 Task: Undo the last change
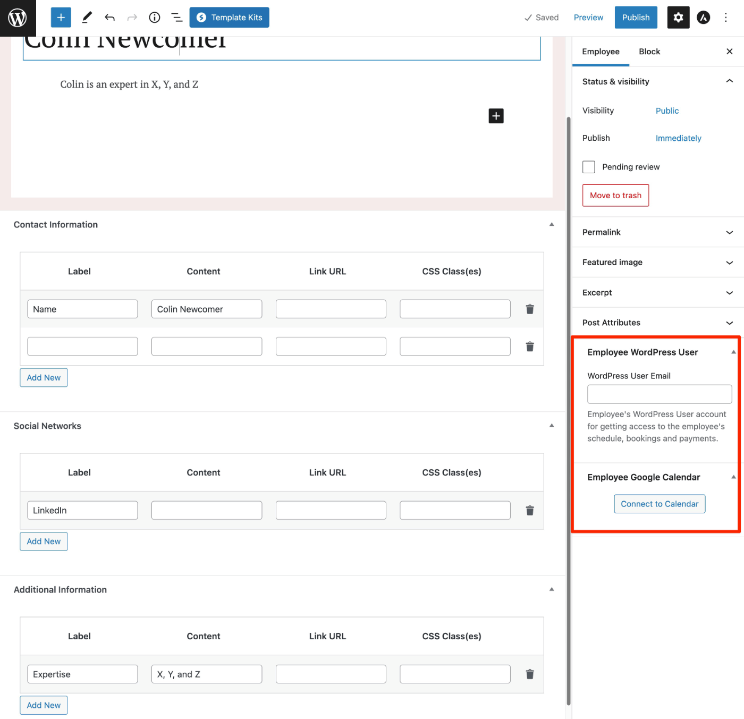point(109,18)
